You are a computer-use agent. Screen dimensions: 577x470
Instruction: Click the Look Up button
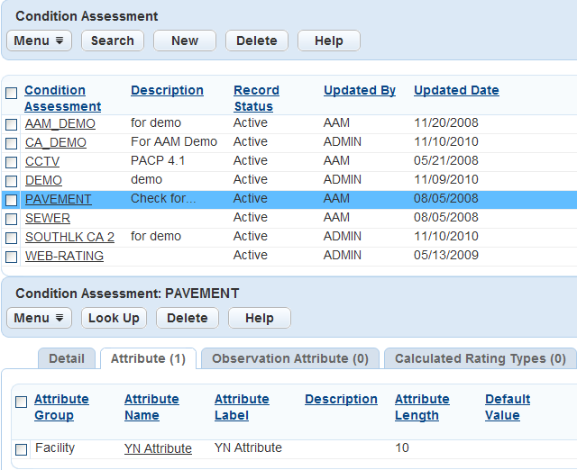tap(114, 318)
